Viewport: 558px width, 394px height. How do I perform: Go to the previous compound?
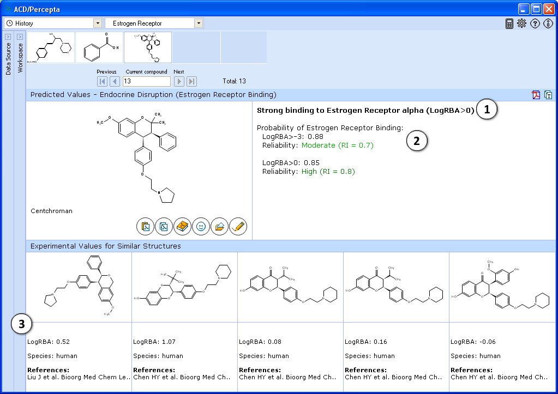pyautogui.click(x=115, y=81)
